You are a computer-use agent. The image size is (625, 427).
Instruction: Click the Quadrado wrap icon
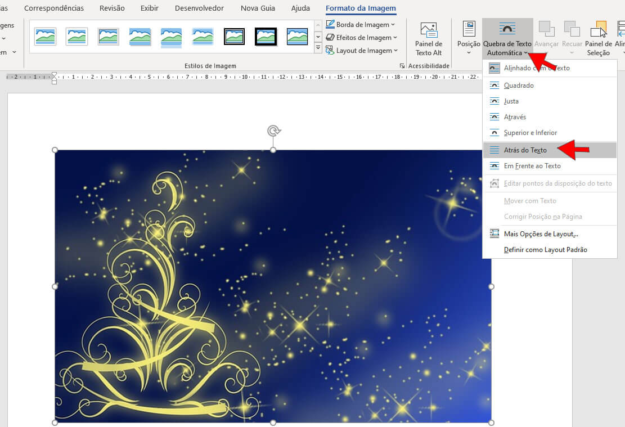[494, 86]
